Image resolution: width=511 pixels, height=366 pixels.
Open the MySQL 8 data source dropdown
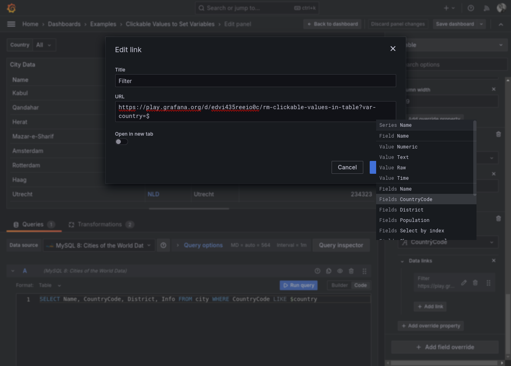point(99,245)
